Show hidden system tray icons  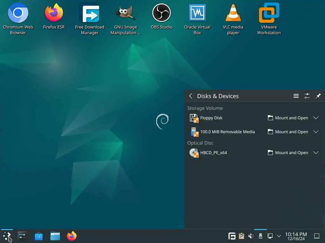point(279,236)
